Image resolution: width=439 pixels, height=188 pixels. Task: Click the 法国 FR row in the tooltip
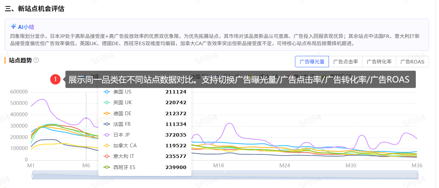coord(145,124)
